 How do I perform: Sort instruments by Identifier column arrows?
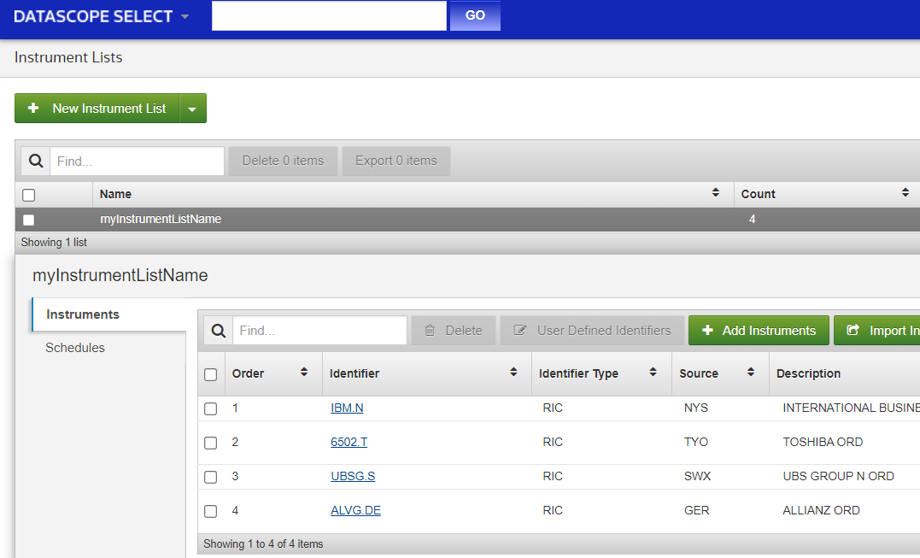[x=513, y=373]
